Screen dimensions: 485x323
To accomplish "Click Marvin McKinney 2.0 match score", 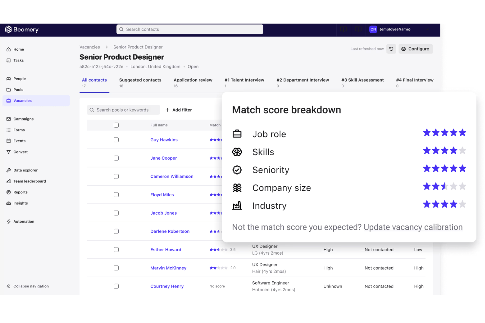I will tap(223, 268).
